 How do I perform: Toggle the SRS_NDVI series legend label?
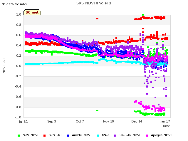pyautogui.click(x=31, y=135)
